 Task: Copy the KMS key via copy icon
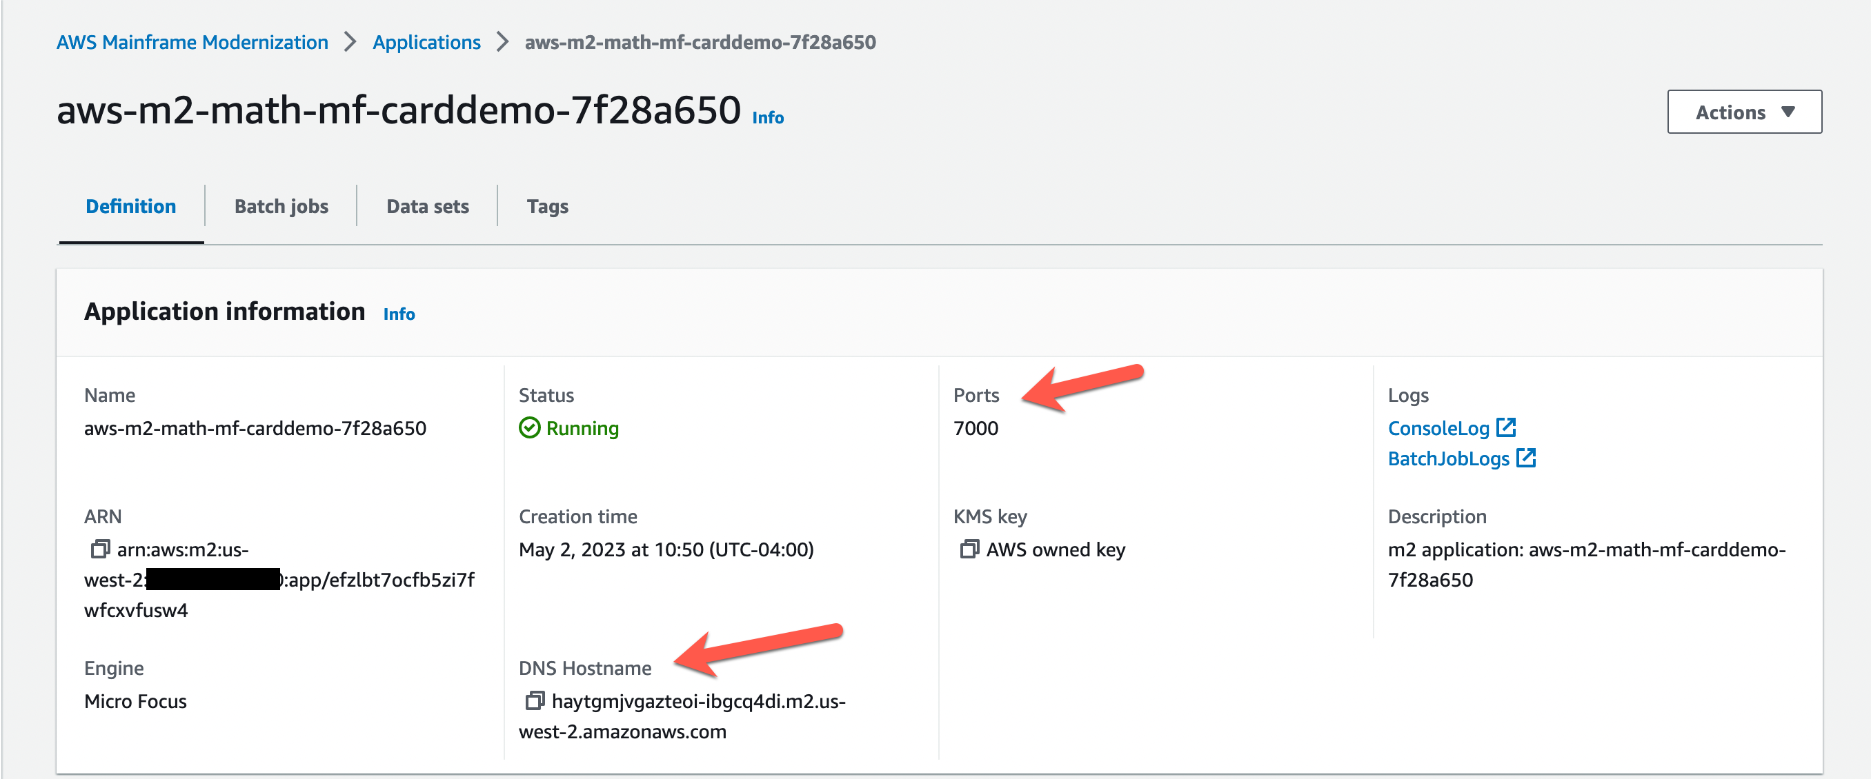(969, 549)
